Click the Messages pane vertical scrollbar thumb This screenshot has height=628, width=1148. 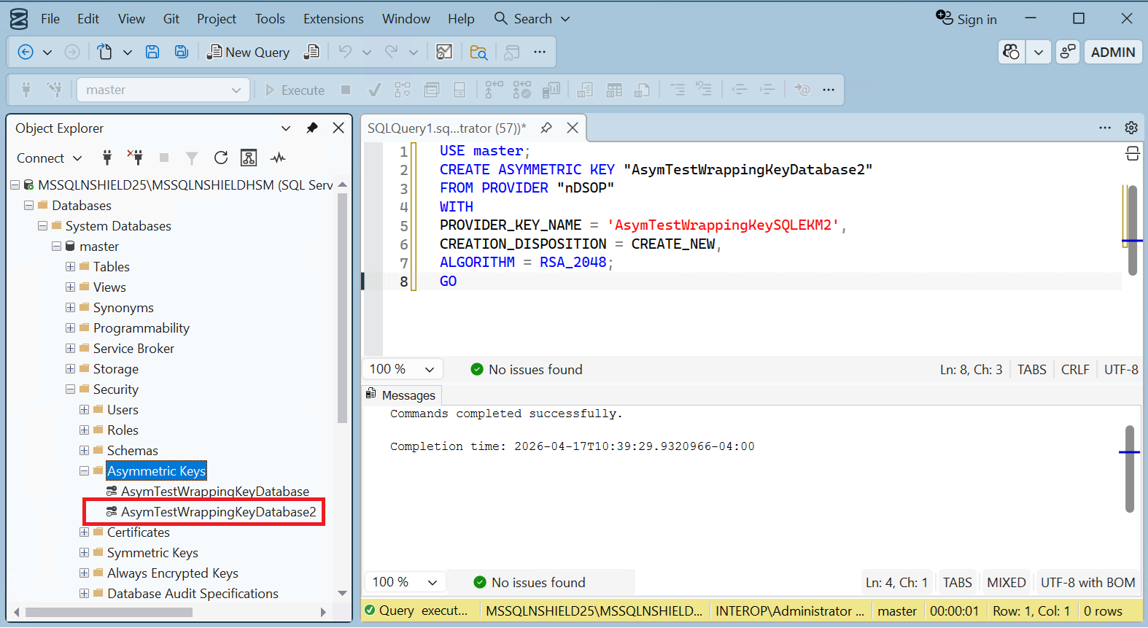(x=1130, y=469)
